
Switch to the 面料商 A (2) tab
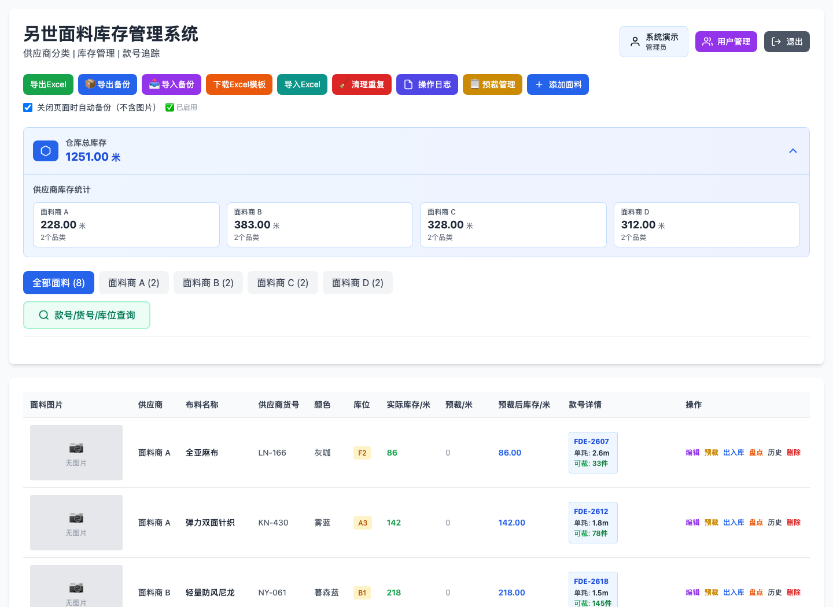tap(134, 283)
